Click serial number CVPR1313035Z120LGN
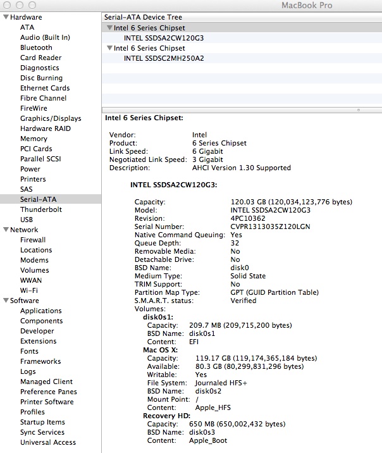The height and width of the screenshot is (453, 382). [270, 226]
